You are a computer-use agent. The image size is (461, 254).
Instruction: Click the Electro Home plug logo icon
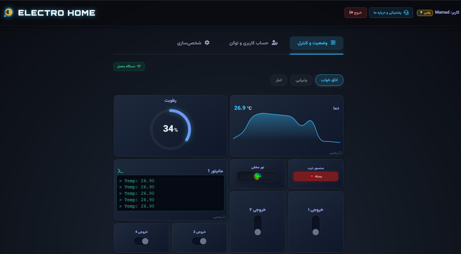click(9, 12)
